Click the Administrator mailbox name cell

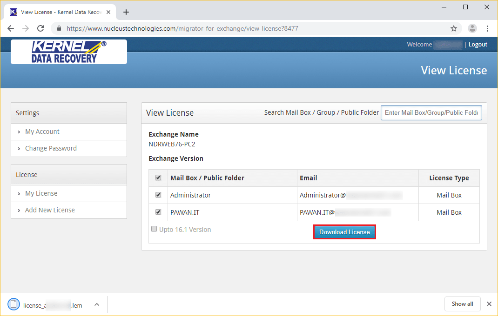[x=233, y=195]
